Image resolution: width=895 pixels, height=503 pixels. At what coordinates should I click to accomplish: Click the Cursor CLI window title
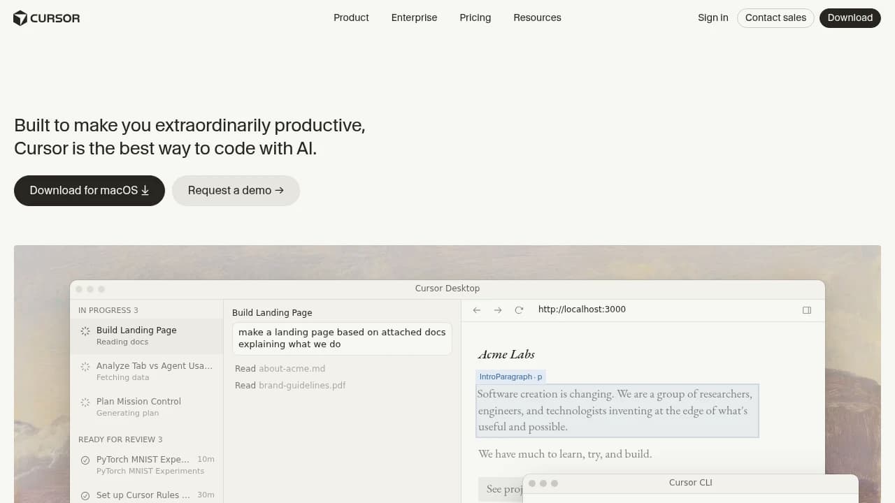[691, 483]
